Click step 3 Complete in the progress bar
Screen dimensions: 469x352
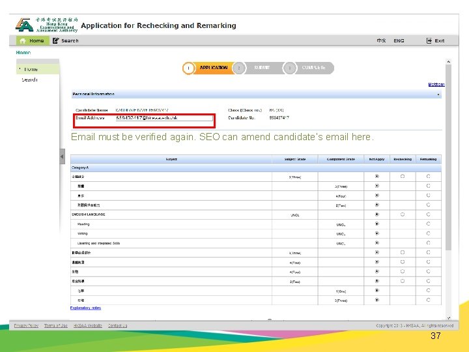(308, 68)
